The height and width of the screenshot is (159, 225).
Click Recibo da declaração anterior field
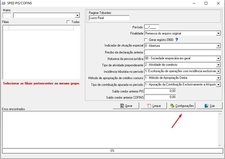point(182,52)
